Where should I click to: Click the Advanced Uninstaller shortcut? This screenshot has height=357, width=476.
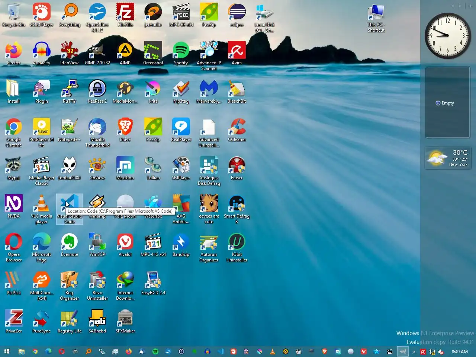point(209,133)
